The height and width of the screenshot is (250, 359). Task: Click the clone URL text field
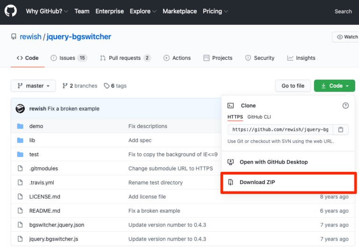(280, 129)
